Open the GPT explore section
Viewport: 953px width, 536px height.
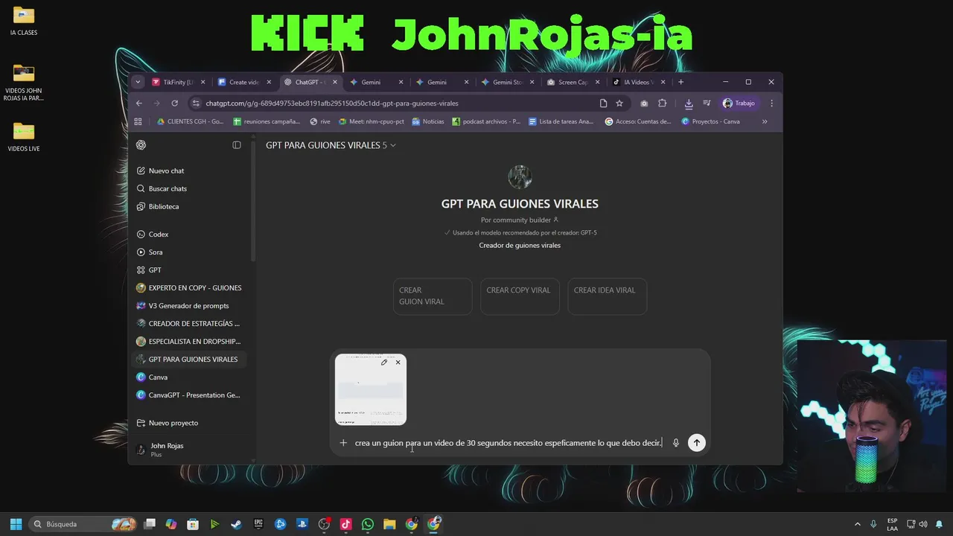click(x=155, y=270)
